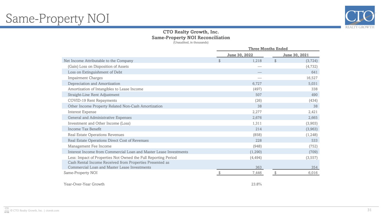Select 'Investment and Other Income (Loss)' label

pyautogui.click(x=99, y=123)
